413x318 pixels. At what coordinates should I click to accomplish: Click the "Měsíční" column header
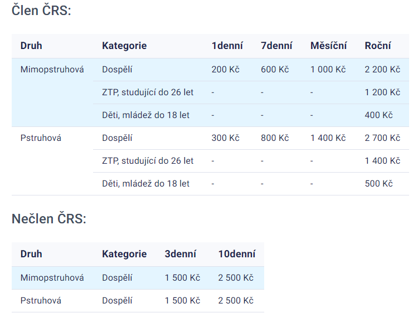328,46
